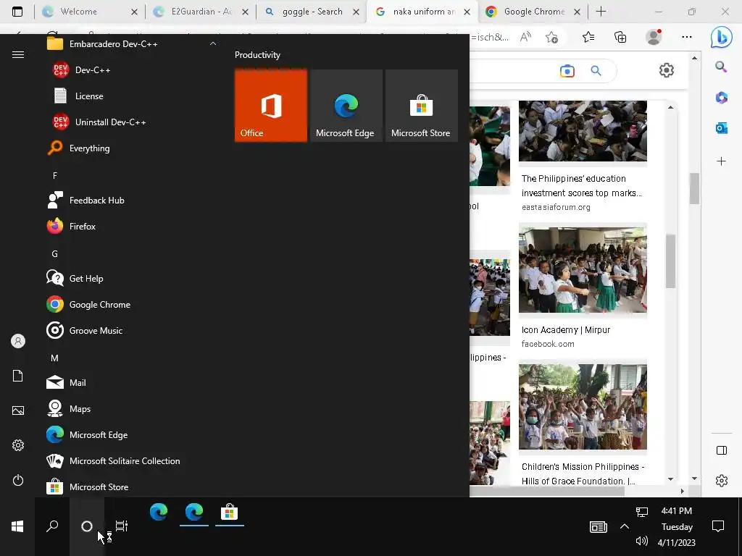This screenshot has width=742, height=556.
Task: Click the Windows Start button
Action: (17, 526)
